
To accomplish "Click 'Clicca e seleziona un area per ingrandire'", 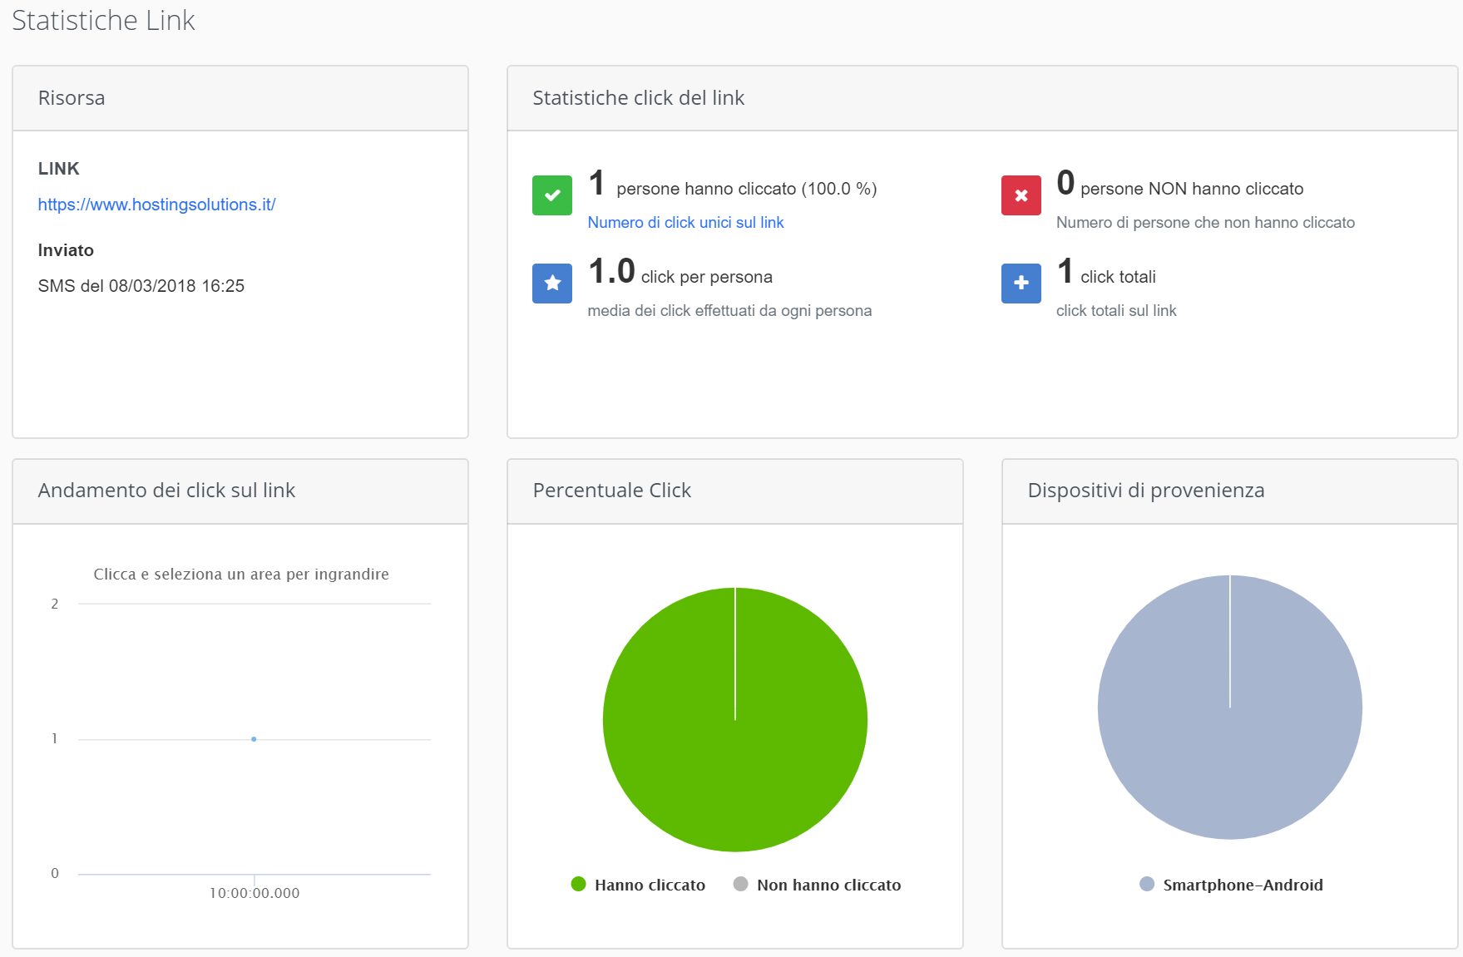I will coord(241,574).
